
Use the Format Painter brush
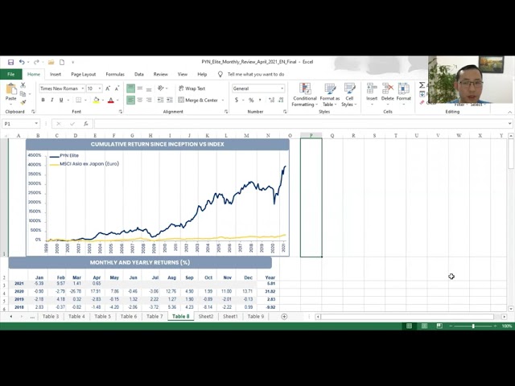pos(23,102)
